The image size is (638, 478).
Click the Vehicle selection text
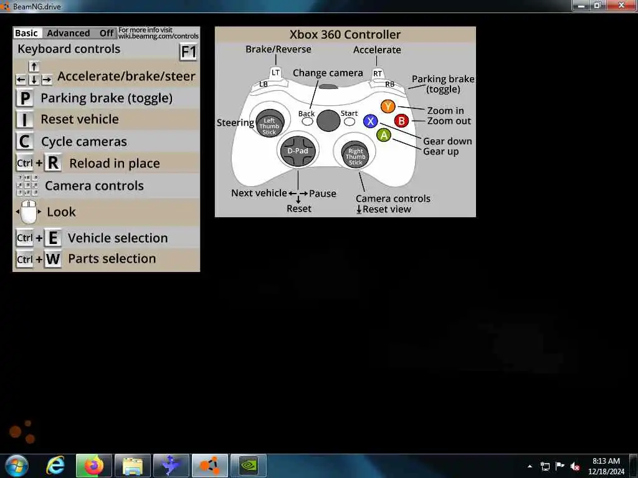[118, 238]
